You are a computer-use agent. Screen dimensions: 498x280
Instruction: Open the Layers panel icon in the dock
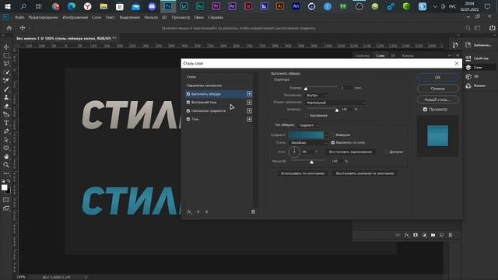(x=468, y=68)
